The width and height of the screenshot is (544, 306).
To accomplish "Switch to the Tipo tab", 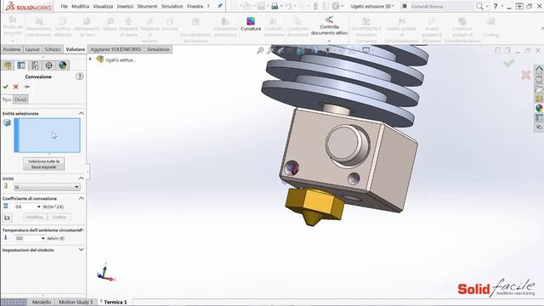I will pos(7,99).
